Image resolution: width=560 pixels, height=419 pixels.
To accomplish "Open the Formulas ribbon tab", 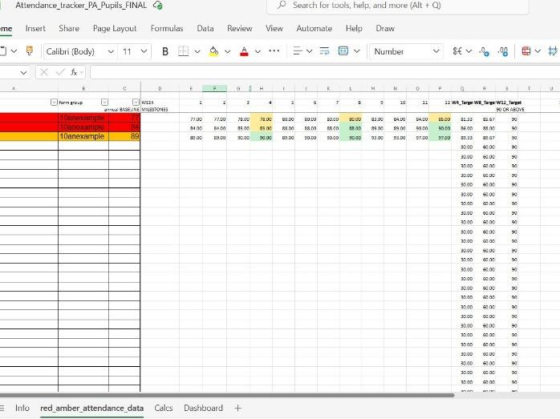I will (x=167, y=29).
